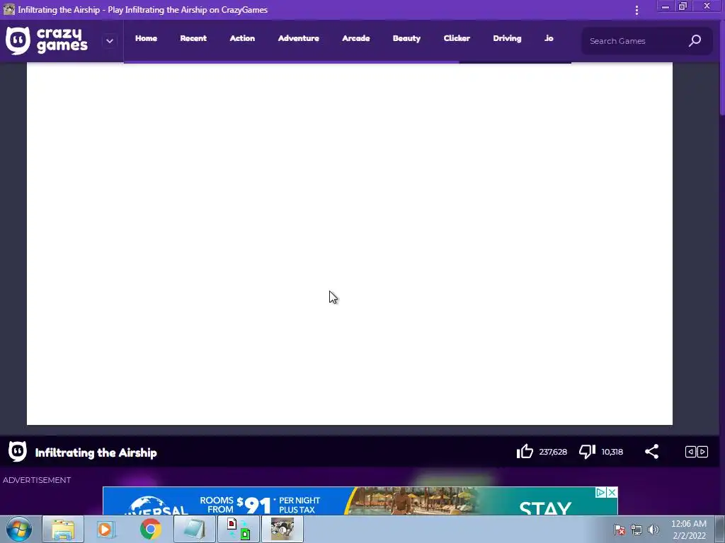Open the AdChoices info icon
The width and height of the screenshot is (725, 543).
(x=600, y=492)
